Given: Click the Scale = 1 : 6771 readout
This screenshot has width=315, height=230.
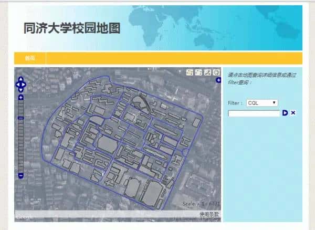Looking at the screenshot, I should coord(201,204).
